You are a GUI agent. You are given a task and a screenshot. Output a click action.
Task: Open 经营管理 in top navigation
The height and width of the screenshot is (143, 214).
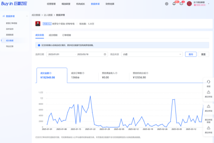51,4
